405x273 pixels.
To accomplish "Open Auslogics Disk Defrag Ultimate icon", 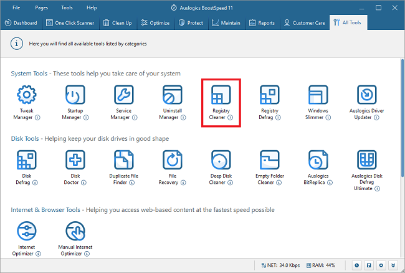I will [x=367, y=160].
